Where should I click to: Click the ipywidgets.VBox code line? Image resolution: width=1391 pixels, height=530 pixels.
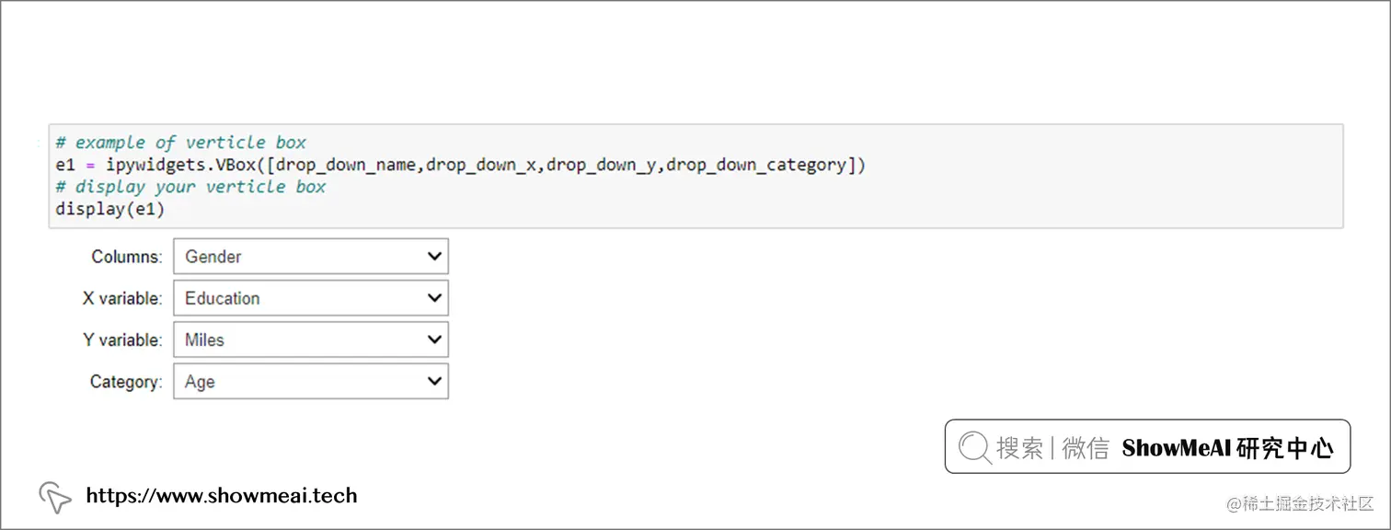pyautogui.click(x=460, y=165)
